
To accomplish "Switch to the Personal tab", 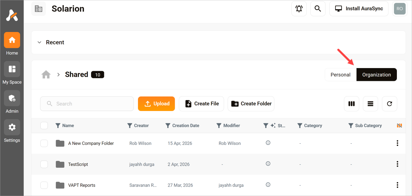I will [x=340, y=75].
